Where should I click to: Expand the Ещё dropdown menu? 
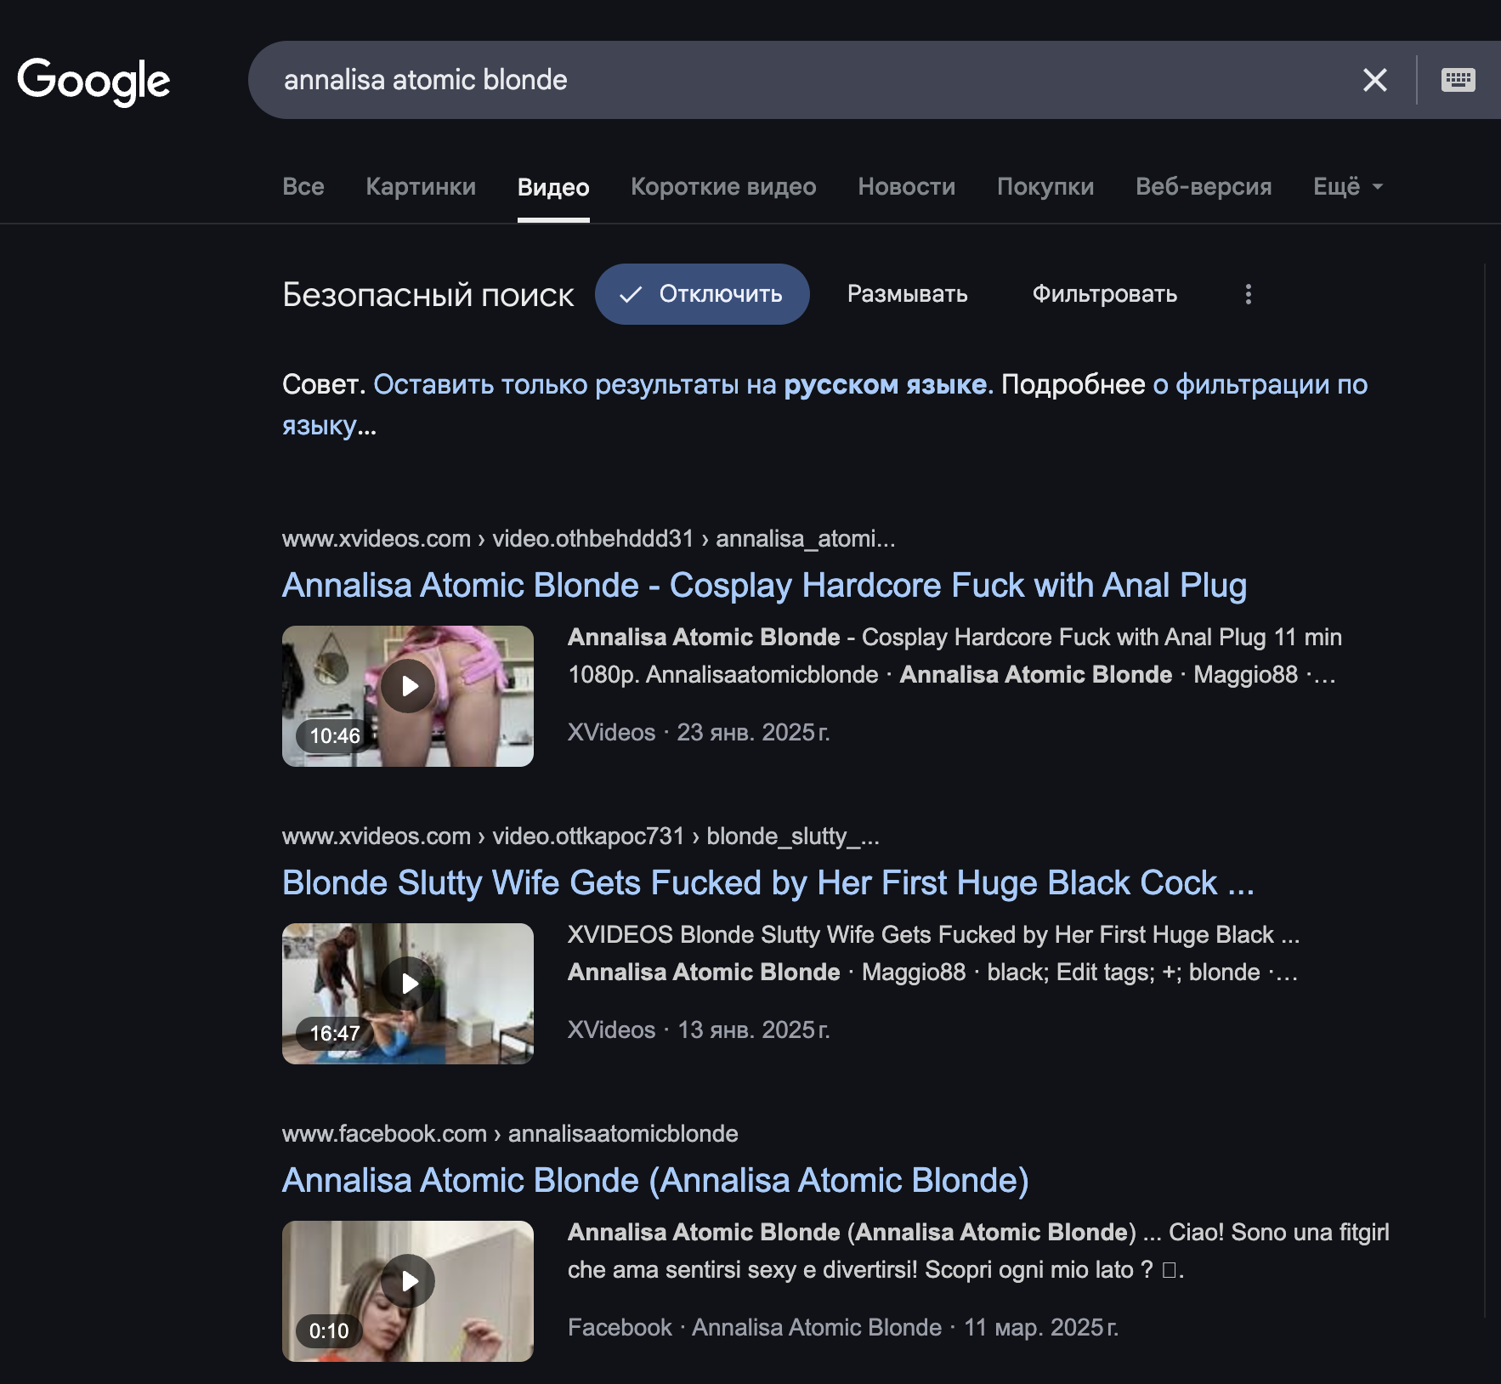[1348, 186]
